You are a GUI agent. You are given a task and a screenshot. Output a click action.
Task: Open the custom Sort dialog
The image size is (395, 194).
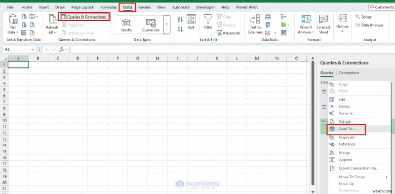point(191,22)
